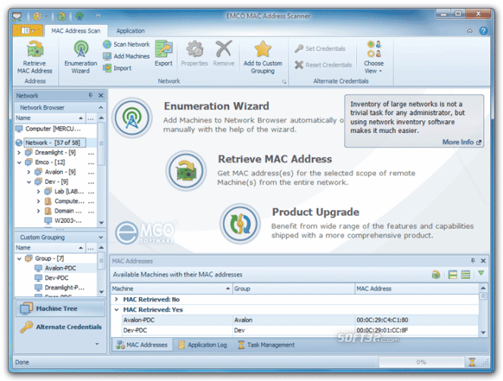
Task: Click the green filter triangle icon
Action: point(481,273)
